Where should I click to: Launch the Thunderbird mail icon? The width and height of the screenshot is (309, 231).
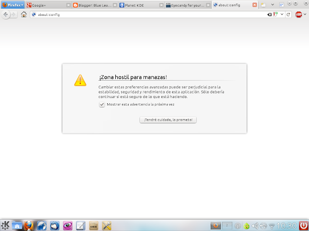point(55,225)
